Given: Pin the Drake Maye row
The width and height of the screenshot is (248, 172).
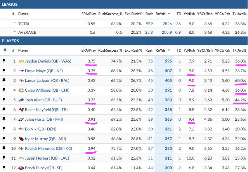Looking at the screenshot, I should (x=4, y=71).
